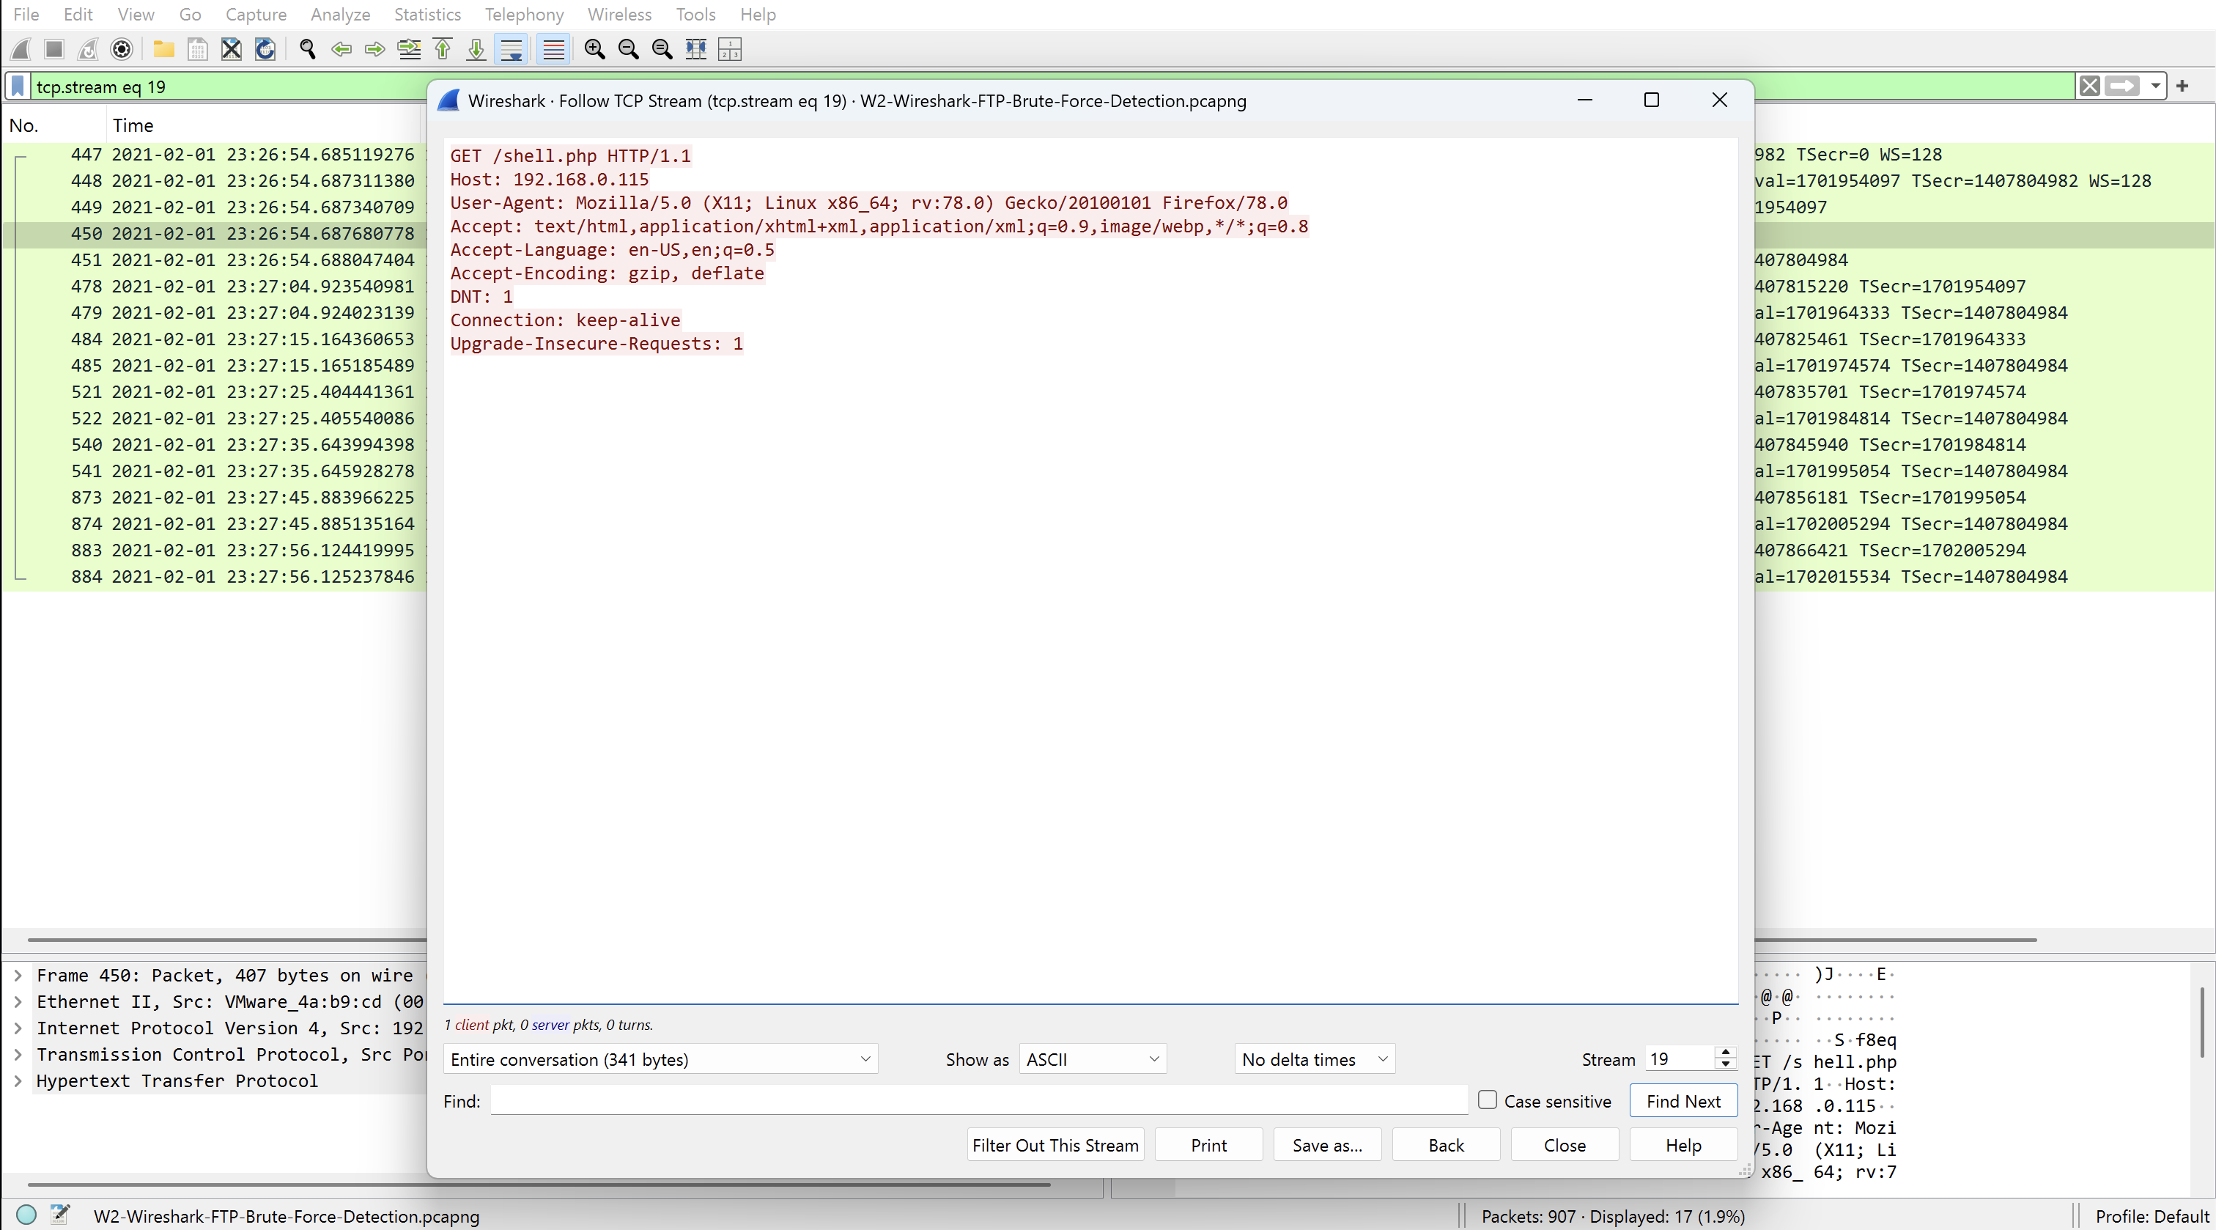
Task: Toggle auto-scroll during live capture
Action: tap(511, 49)
